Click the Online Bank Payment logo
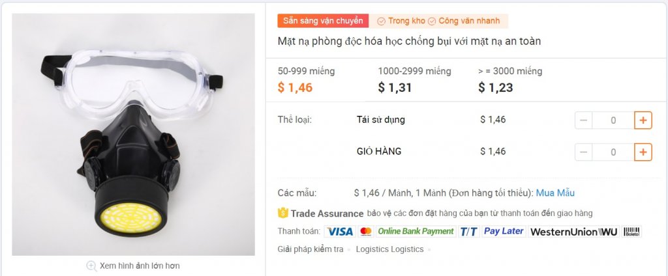Viewport: 668px width, 276px height. pos(416,231)
